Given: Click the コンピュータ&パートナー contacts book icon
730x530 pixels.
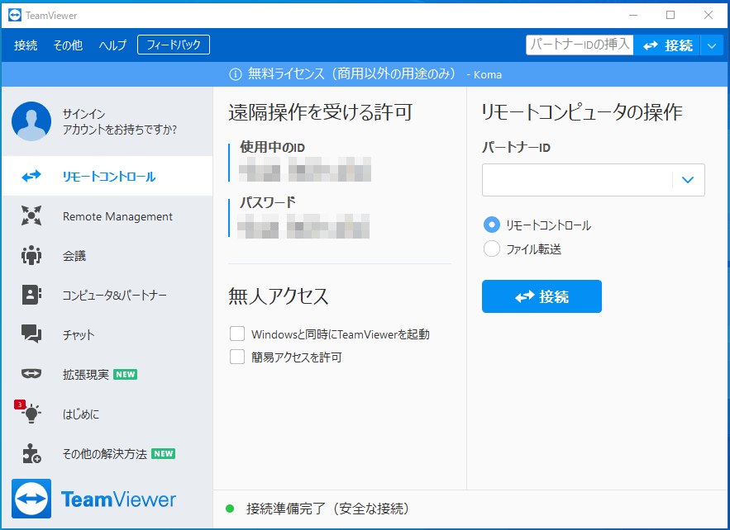Looking at the screenshot, I should (31, 295).
